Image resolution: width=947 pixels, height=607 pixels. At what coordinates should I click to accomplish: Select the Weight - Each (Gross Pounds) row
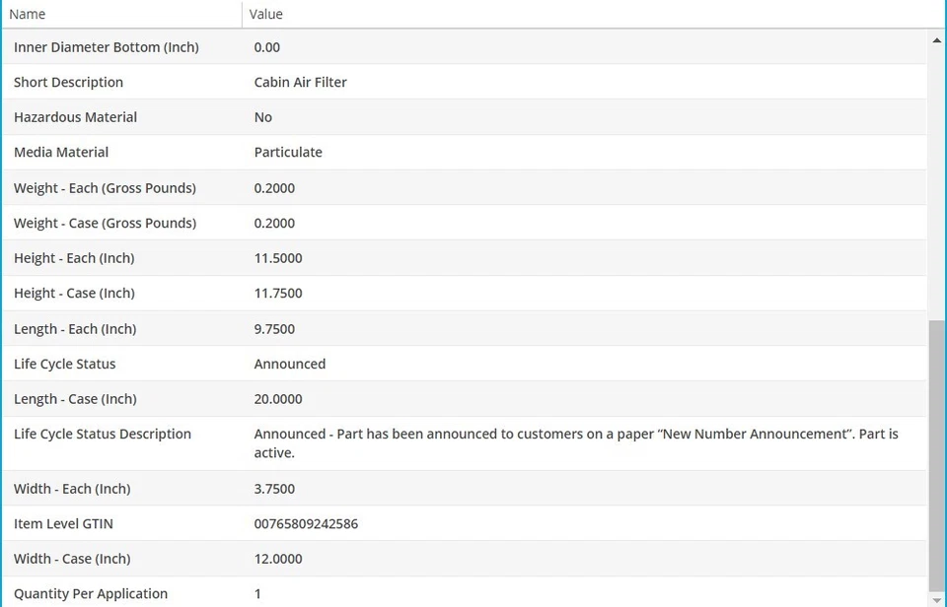pos(105,187)
